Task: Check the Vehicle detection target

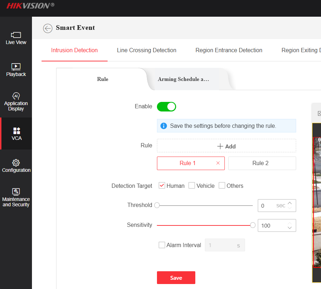Action: click(x=192, y=186)
